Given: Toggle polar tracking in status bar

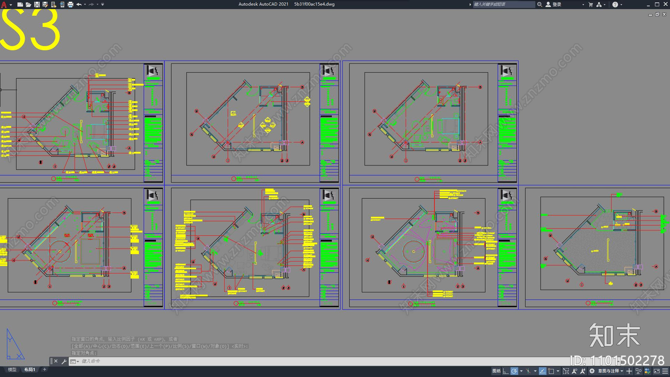Looking at the screenshot, I should [x=514, y=371].
